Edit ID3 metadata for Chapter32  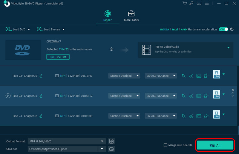pos(199,116)
